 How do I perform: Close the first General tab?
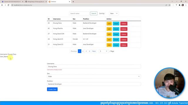(23, 2)
